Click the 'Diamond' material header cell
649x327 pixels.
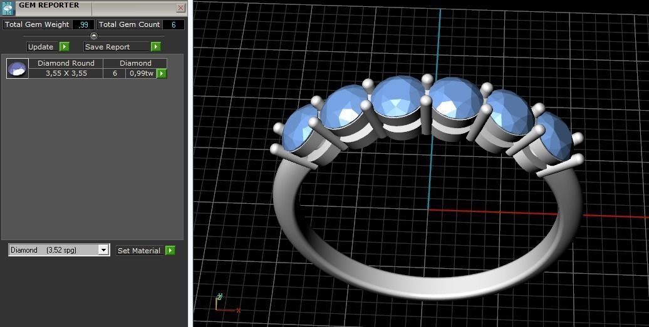135,63
